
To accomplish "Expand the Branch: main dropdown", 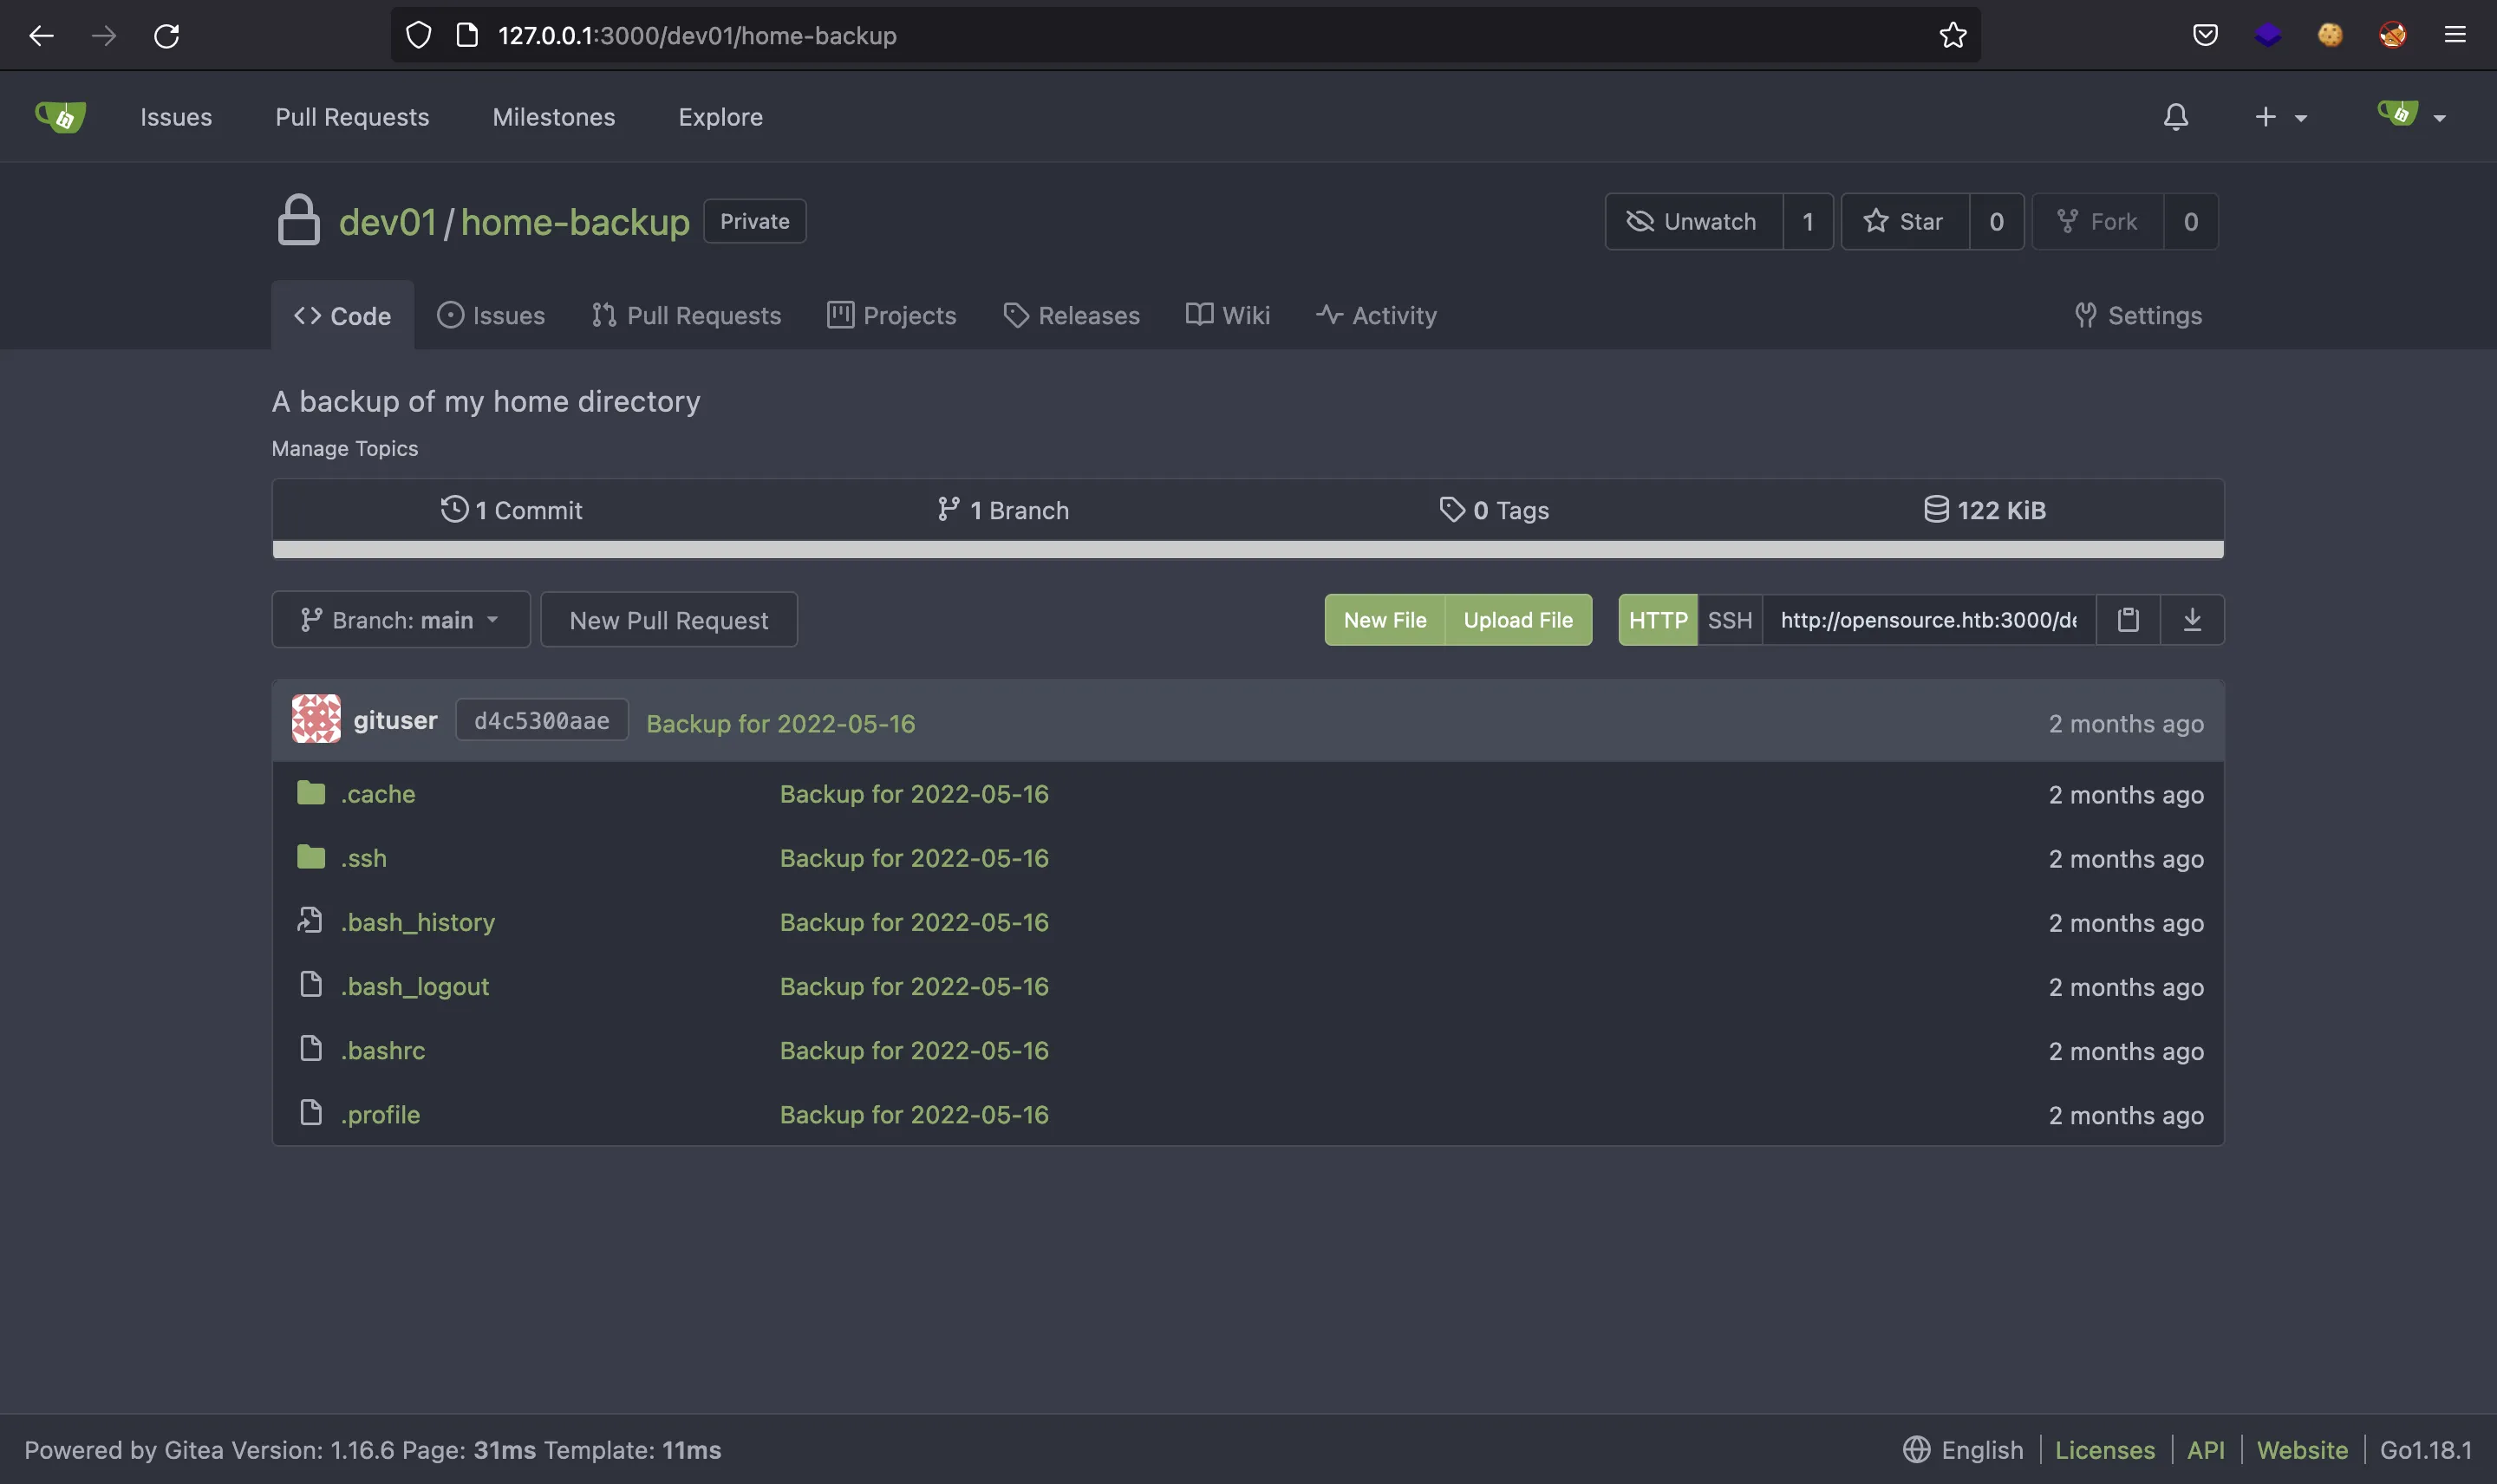I will (400, 620).
